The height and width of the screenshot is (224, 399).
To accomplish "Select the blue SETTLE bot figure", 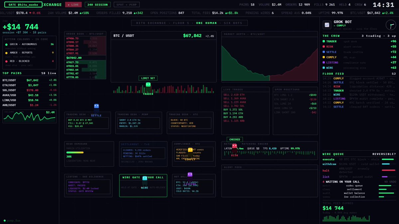I will [x=96, y=109].
